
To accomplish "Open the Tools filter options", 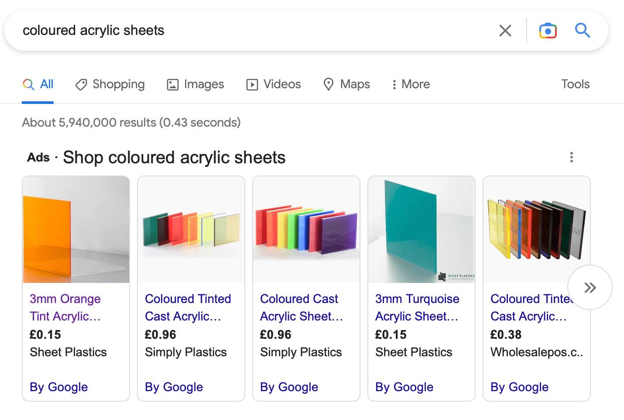I will coord(575,84).
